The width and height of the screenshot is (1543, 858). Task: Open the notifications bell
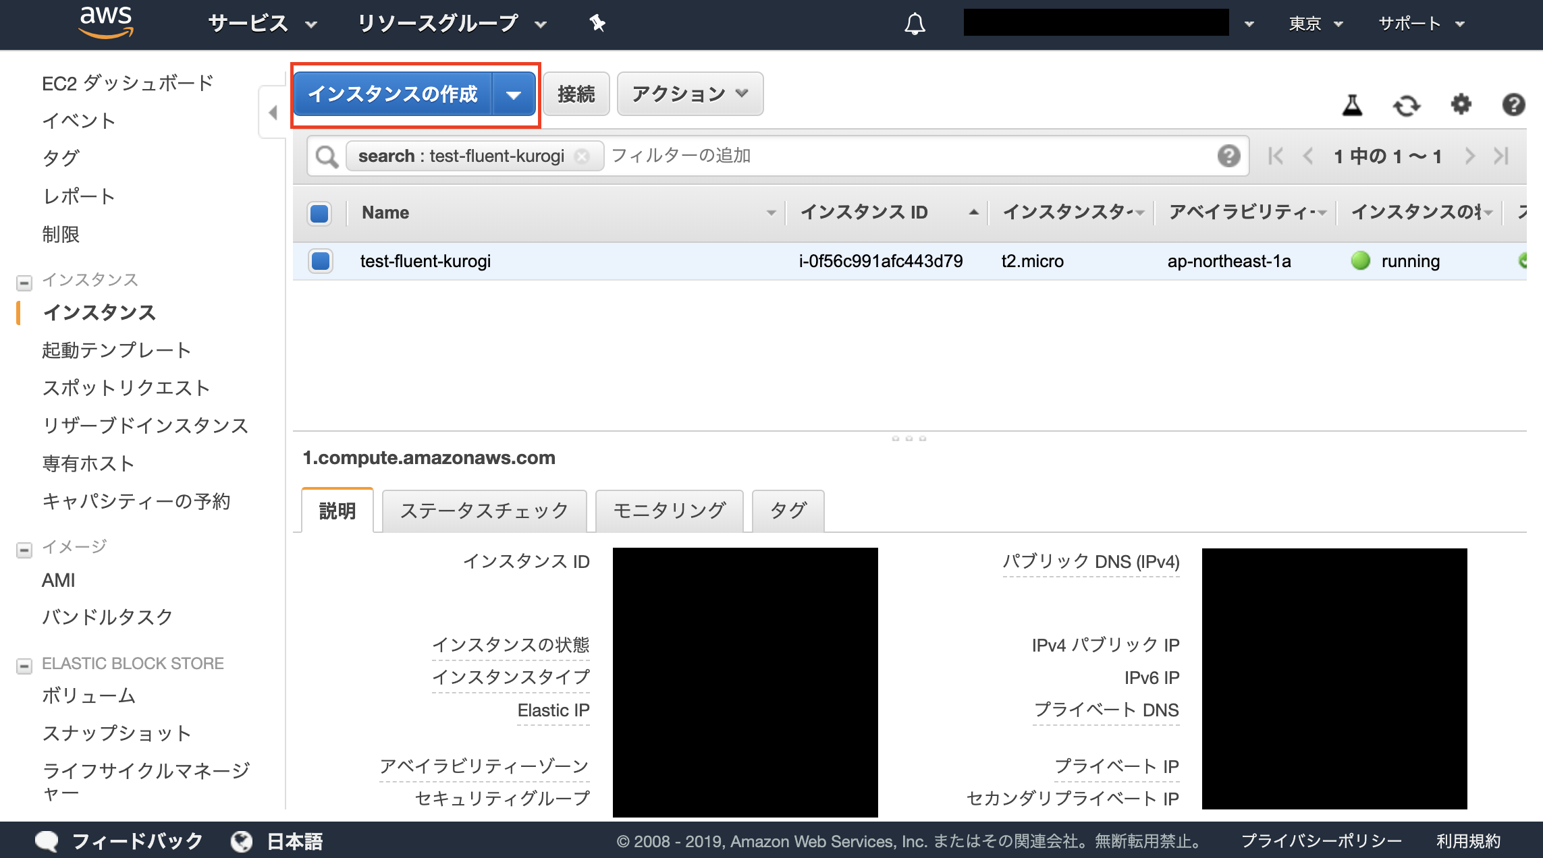click(x=915, y=24)
